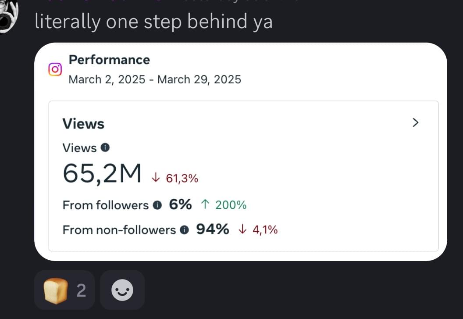Screen dimensions: 463x319
Task: Click the bread emoji in the reaction
Action: pos(56,290)
